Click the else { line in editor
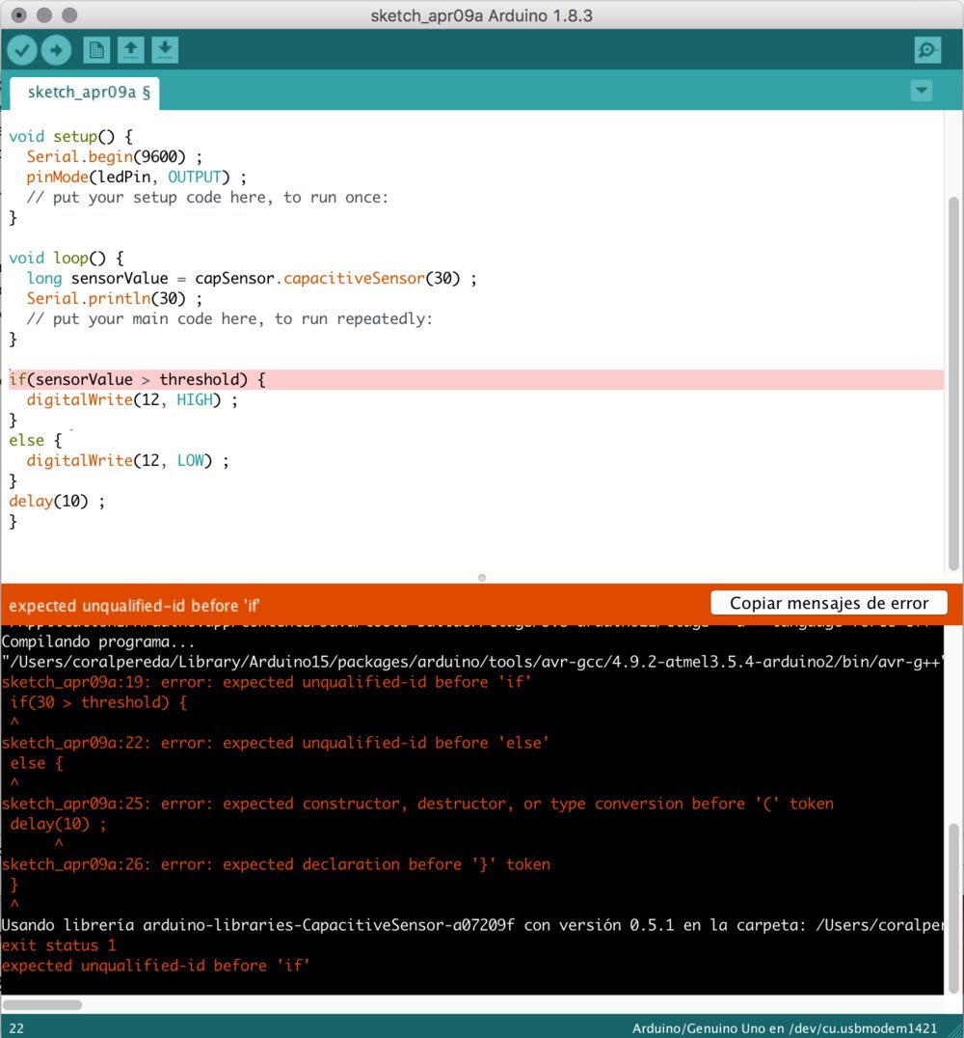The image size is (964, 1038). click(x=35, y=440)
